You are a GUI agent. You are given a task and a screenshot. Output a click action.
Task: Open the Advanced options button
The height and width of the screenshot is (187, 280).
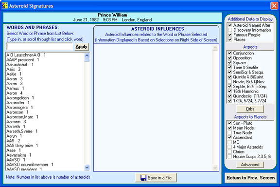coord(250,165)
